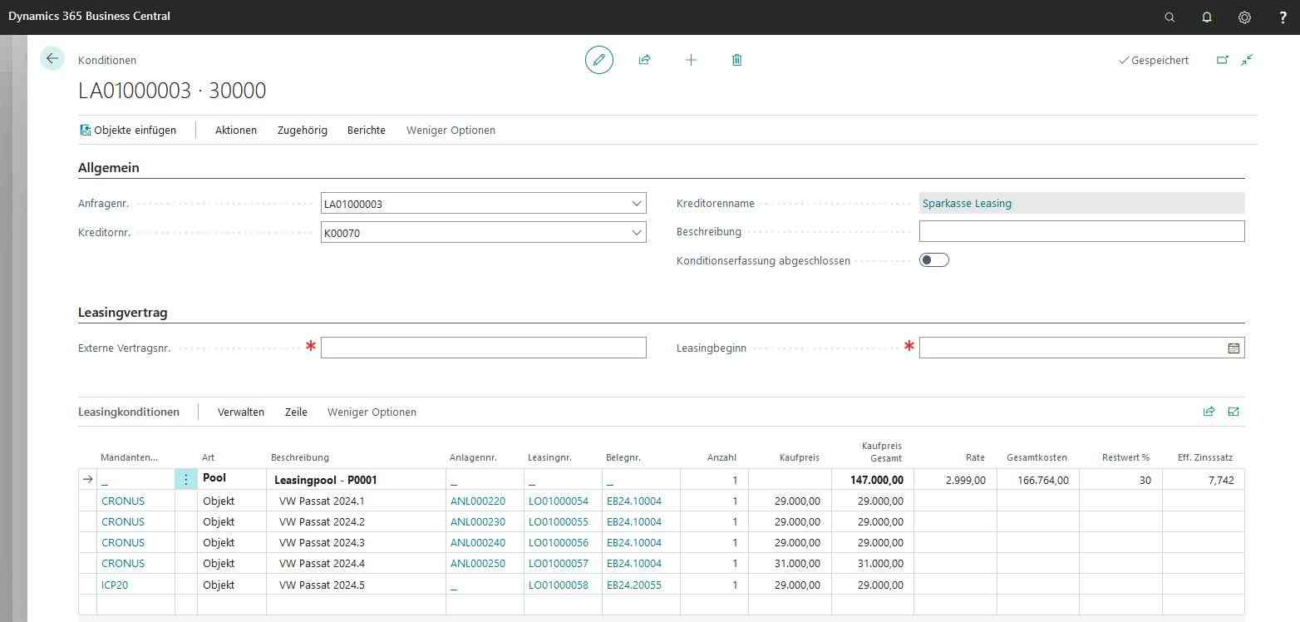1300x622 pixels.
Task: Click the pencil edit icon
Action: pyautogui.click(x=598, y=60)
